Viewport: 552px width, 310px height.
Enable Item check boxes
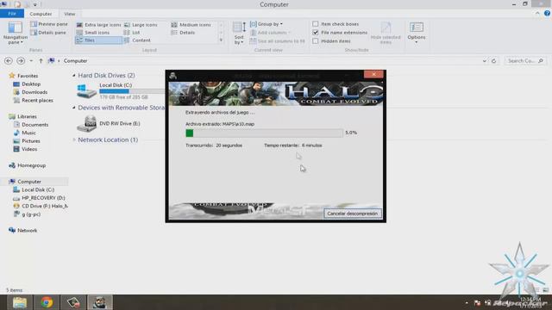316,24
